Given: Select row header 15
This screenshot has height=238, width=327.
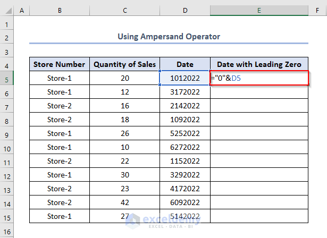Looking at the screenshot, I should 6,216.
